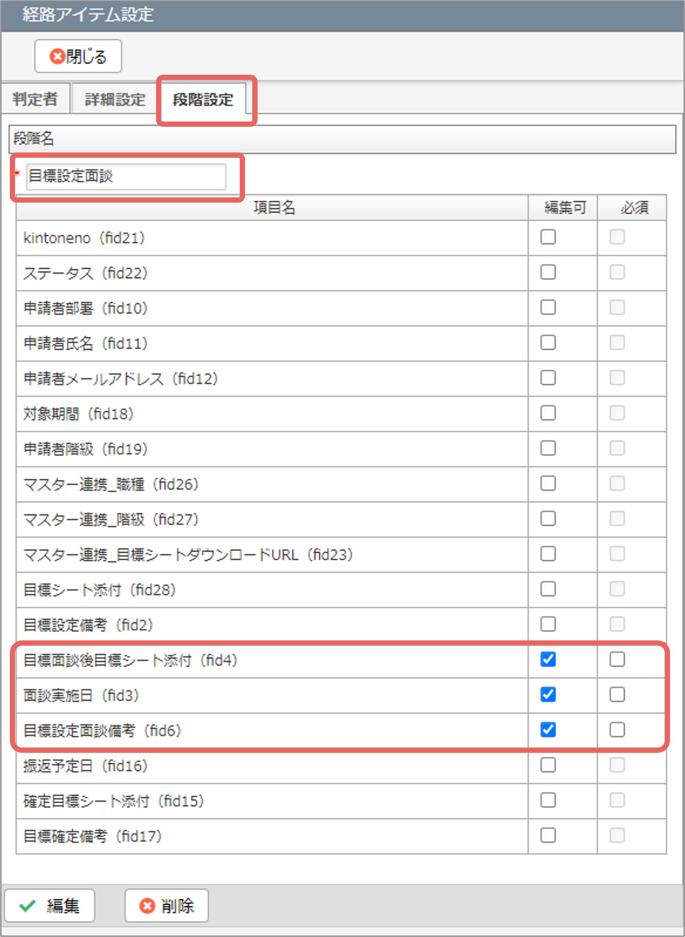Enable 編集可 for kintoneno (fid21)
The image size is (685, 937).
[x=548, y=237]
